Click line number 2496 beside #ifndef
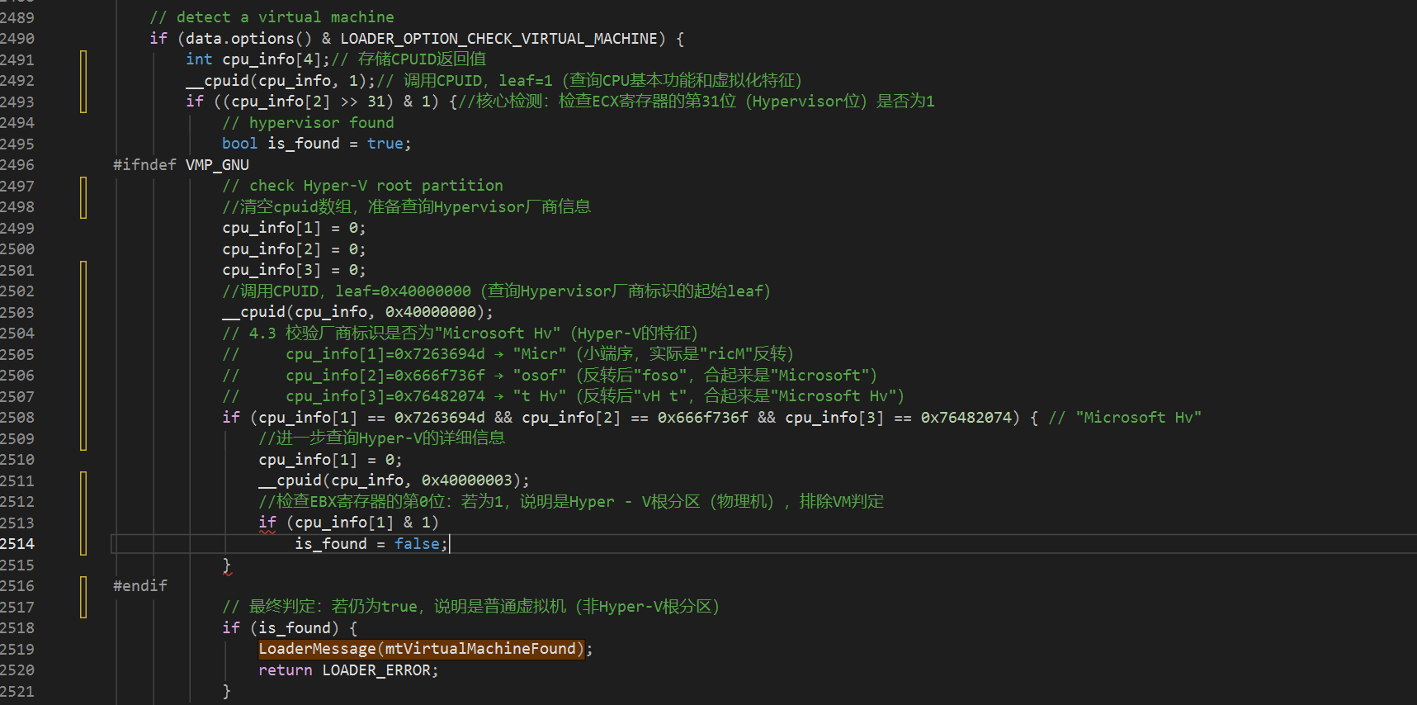The image size is (1417, 705). click(x=17, y=165)
